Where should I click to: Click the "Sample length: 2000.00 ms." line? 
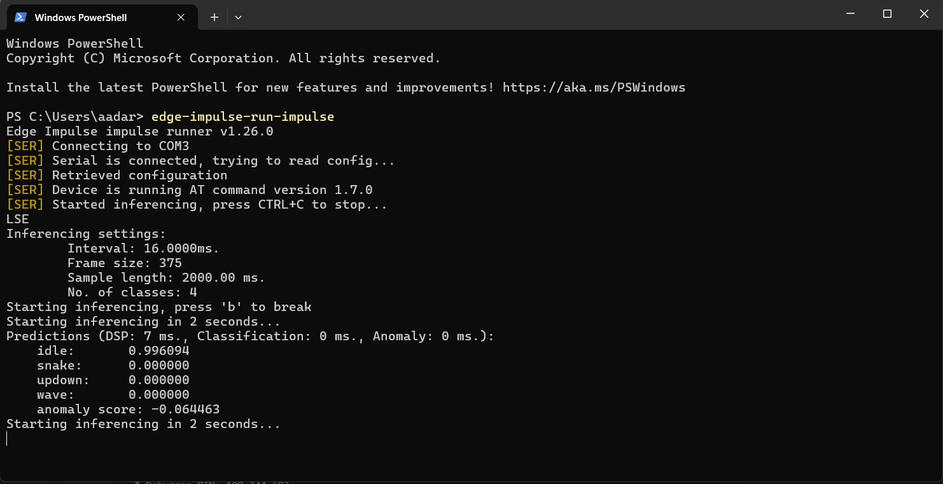pyautogui.click(x=165, y=277)
